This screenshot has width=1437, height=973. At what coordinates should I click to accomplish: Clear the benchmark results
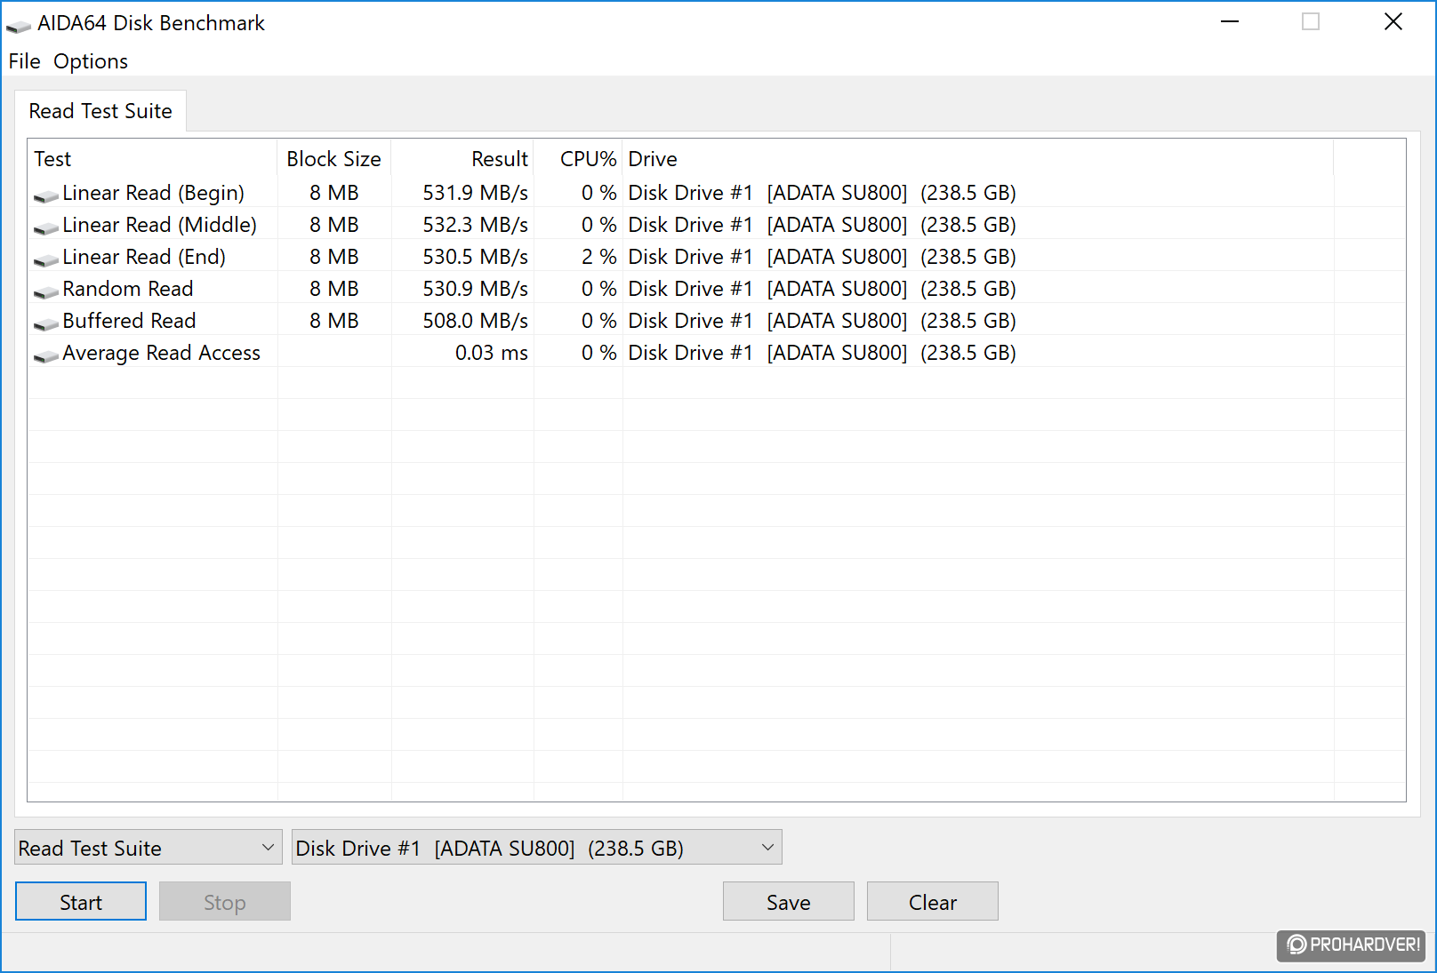tap(933, 902)
